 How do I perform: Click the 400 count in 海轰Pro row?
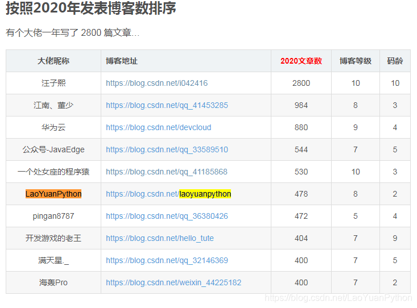click(301, 282)
